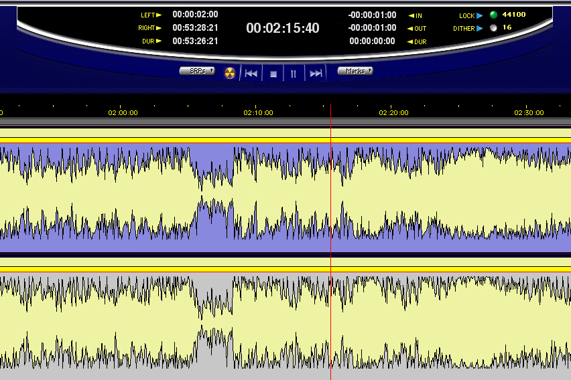This screenshot has width=571, height=380.
Task: Click the dither bit depth value 16
Action: [507, 27]
